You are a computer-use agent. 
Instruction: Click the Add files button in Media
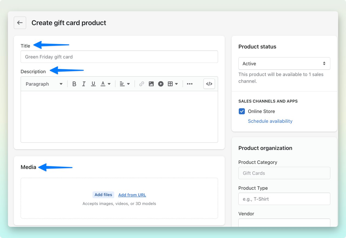point(103,195)
